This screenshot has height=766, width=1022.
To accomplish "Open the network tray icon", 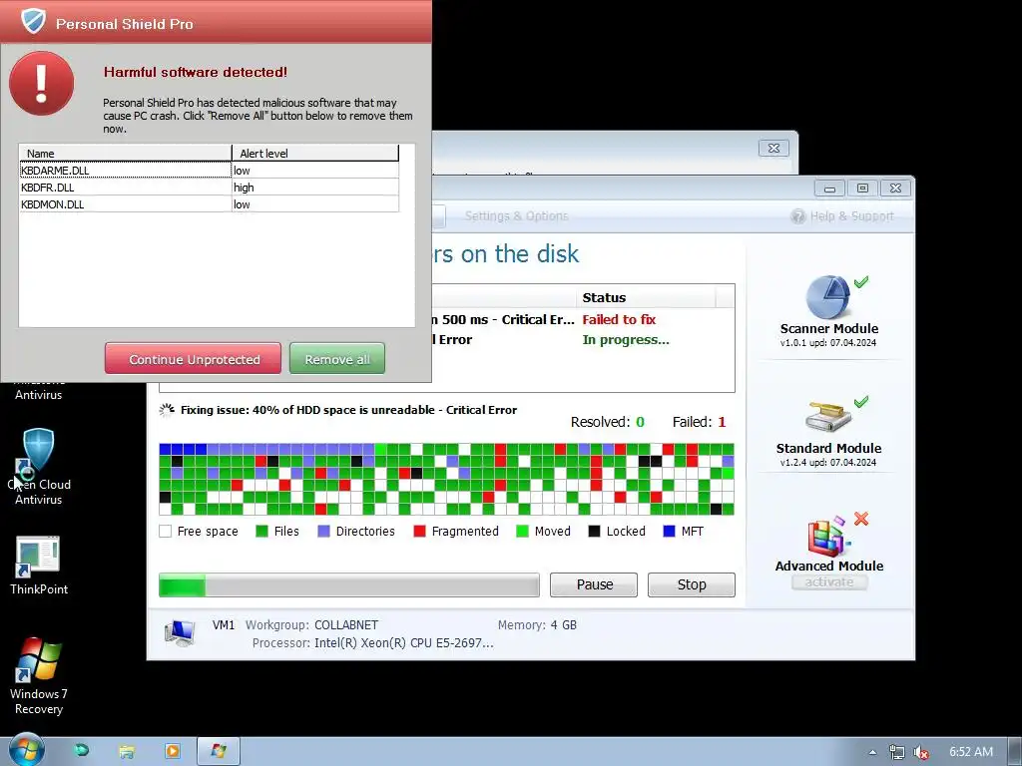I will coord(897,752).
